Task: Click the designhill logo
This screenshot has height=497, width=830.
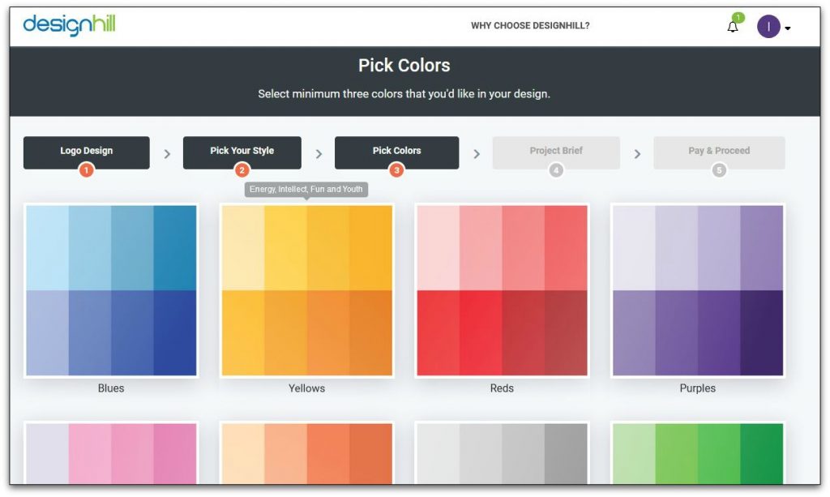Action: tap(71, 25)
